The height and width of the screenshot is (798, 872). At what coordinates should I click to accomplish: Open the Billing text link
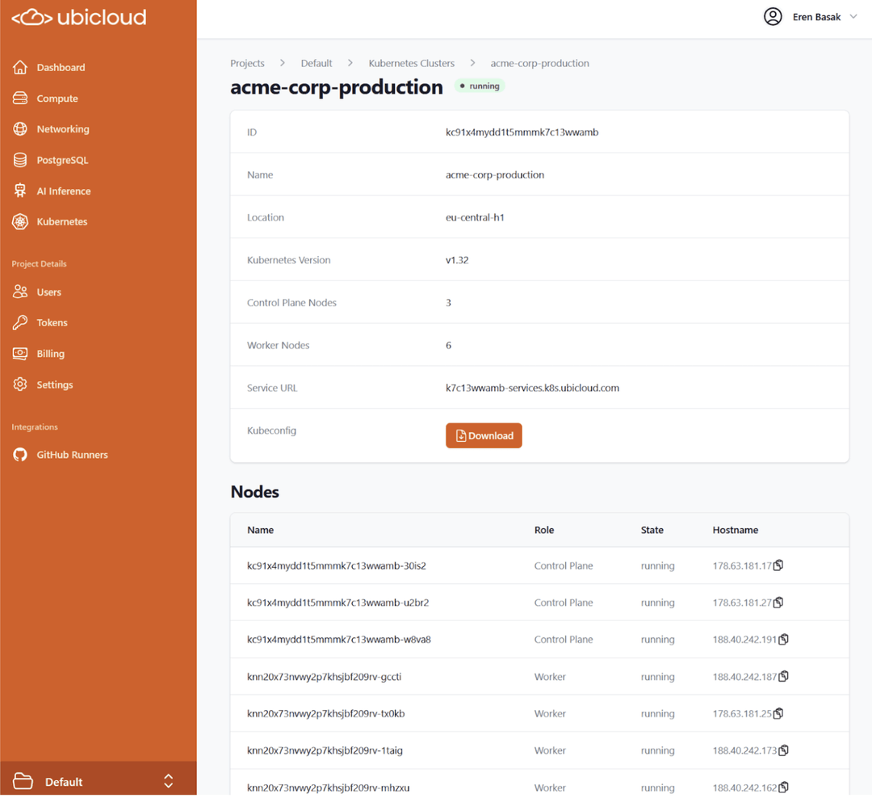point(51,354)
